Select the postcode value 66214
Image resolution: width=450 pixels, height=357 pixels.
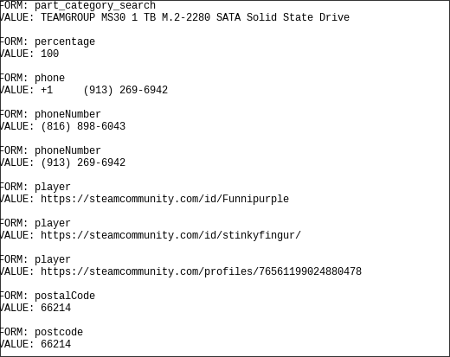(x=55, y=344)
